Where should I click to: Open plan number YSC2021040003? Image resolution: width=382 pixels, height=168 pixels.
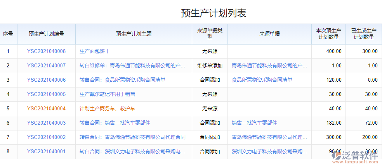click(46, 123)
